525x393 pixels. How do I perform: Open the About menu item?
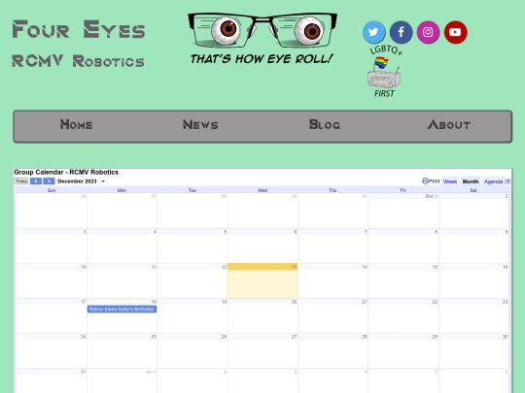(448, 124)
